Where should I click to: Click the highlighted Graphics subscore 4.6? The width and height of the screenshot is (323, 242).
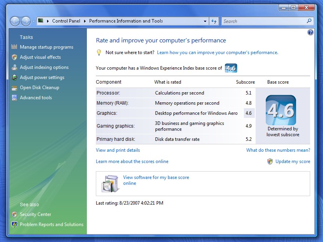point(249,113)
